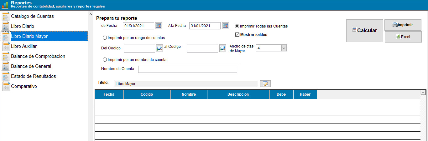This screenshot has height=141, width=428.
Task: Open the Balance de Comprobacion report
Action: tap(38, 56)
